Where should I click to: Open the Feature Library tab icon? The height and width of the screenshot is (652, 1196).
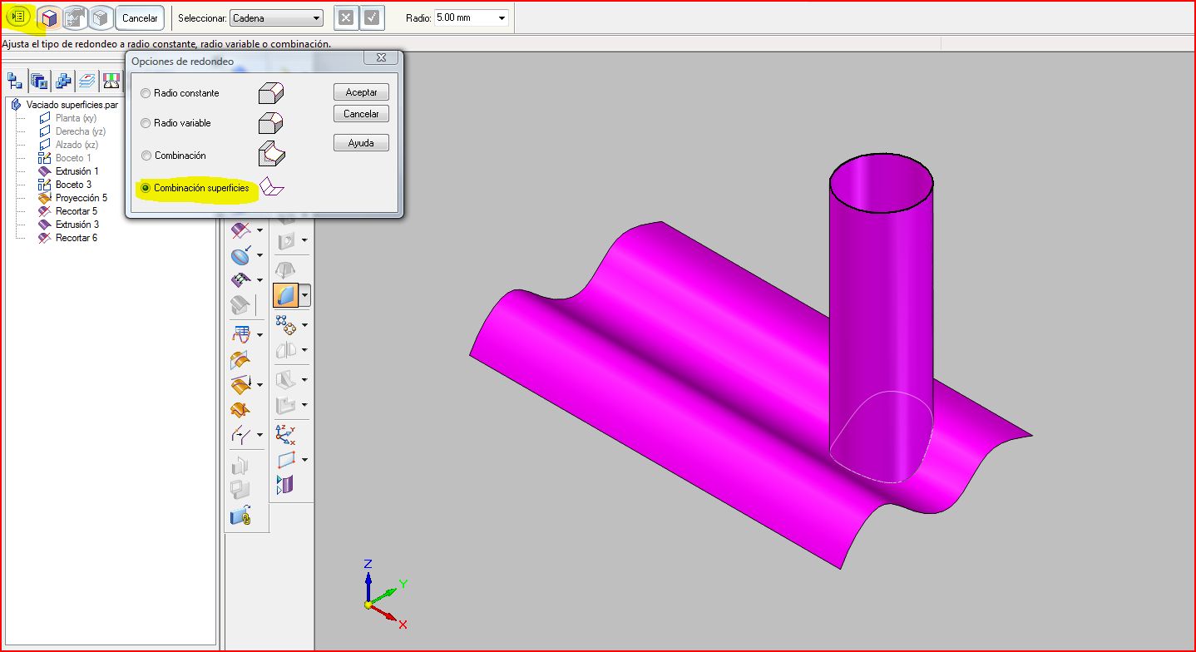tap(39, 81)
